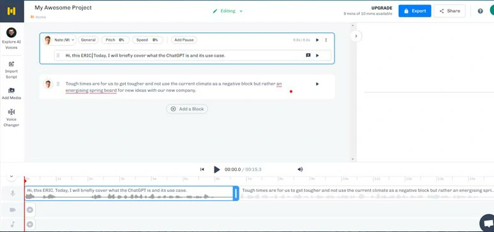The image size is (494, 232).
Task: Adjust Pitch 0% setting
Action: tap(115, 40)
